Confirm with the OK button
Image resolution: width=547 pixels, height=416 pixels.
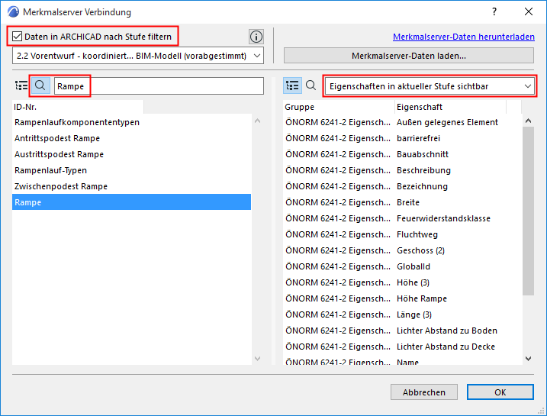coord(500,392)
